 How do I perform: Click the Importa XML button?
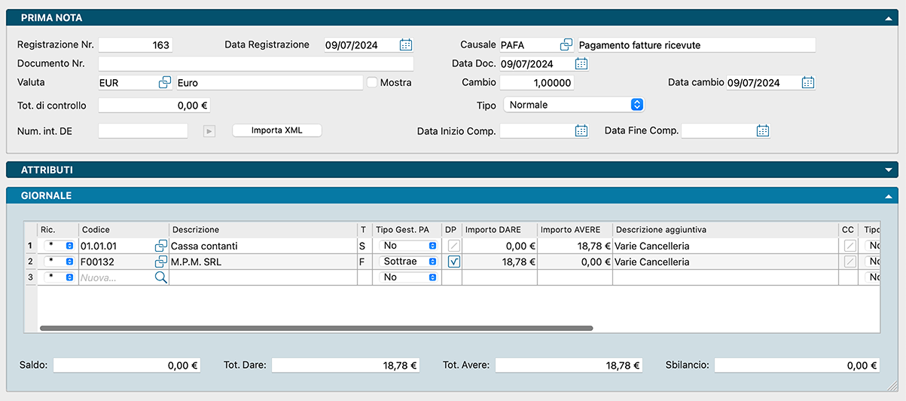(276, 130)
